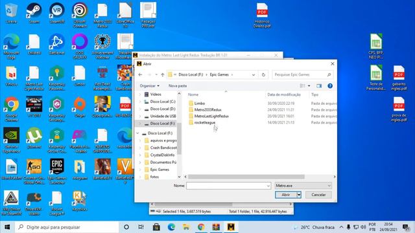Open prova de ingles.pdf on desktop
This screenshot has width=415, height=233.
click(x=399, y=109)
